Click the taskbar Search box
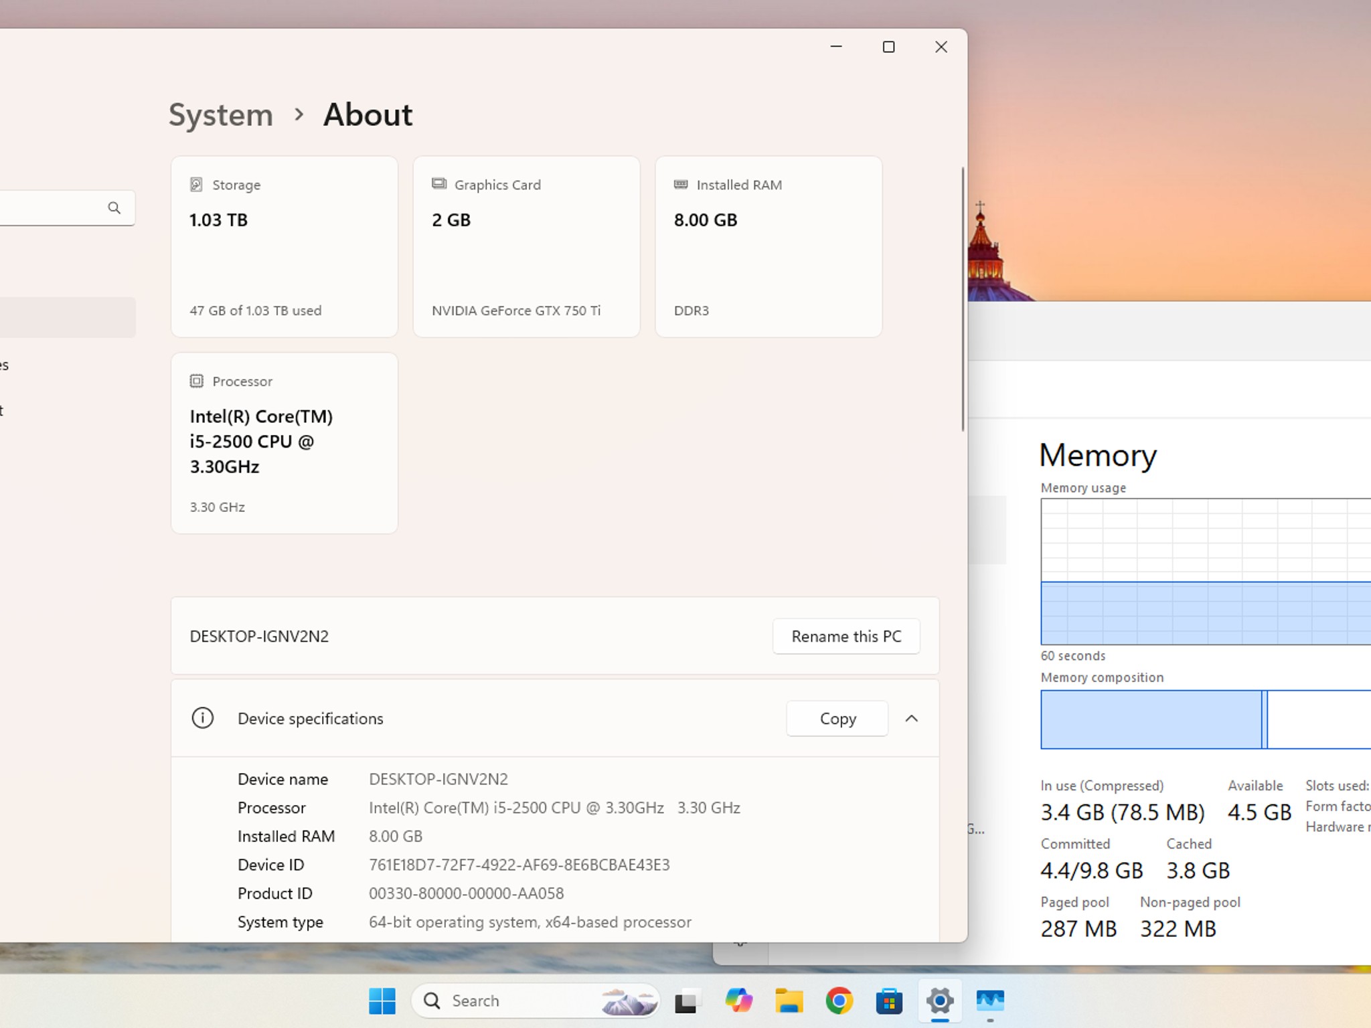The image size is (1371, 1028). [535, 1001]
